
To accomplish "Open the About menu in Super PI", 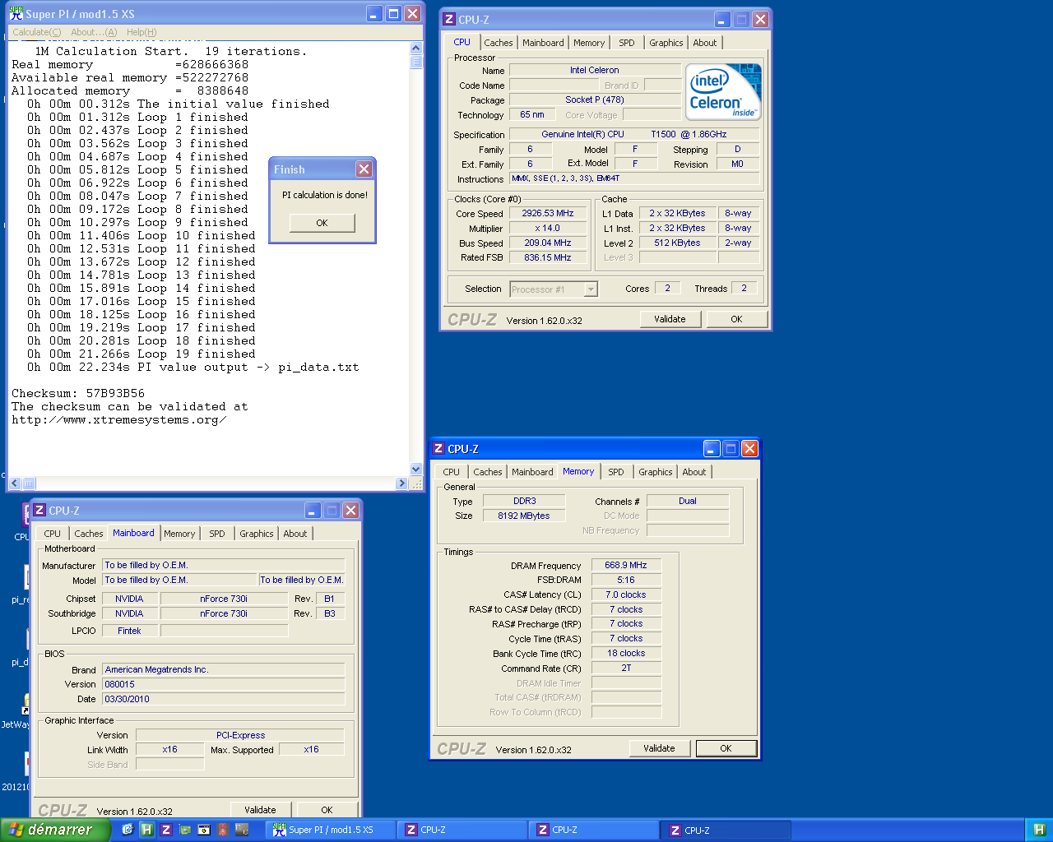I will pos(94,32).
